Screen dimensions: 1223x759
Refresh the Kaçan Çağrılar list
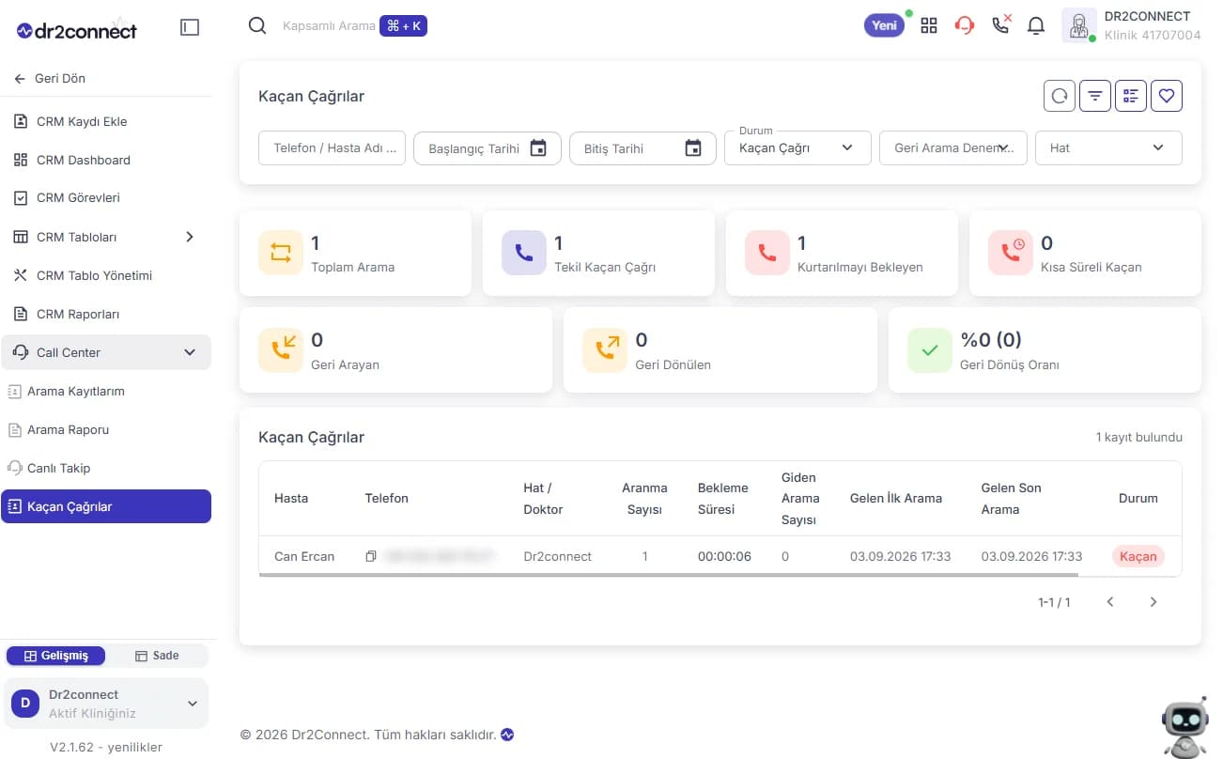1060,95
